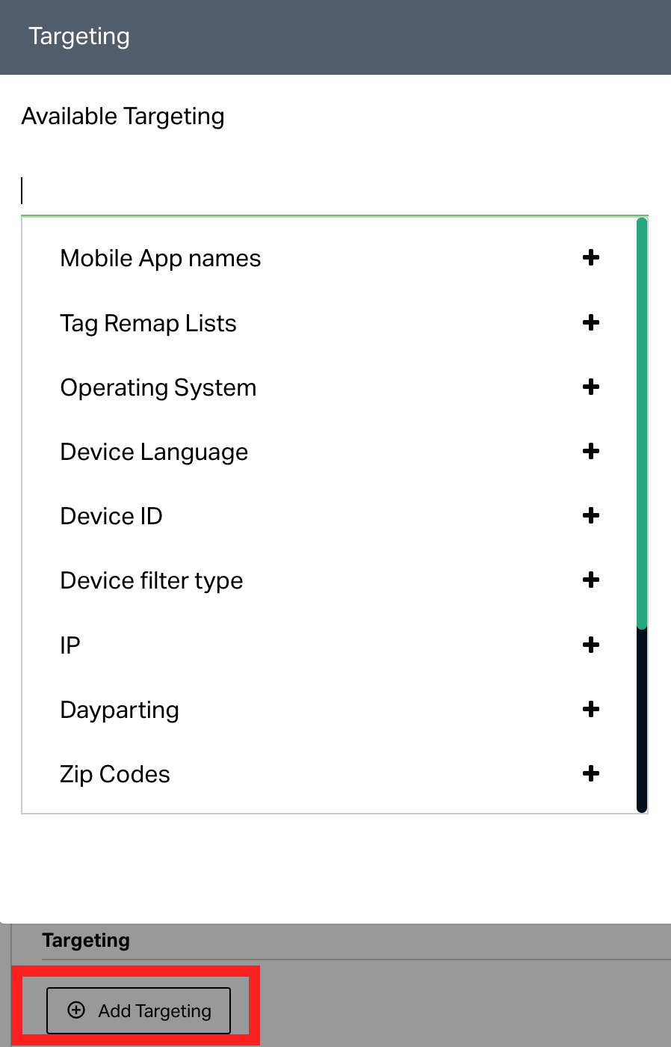Click circled plus icon in Add Targeting
This screenshot has height=1047, width=671.
pyautogui.click(x=76, y=1010)
